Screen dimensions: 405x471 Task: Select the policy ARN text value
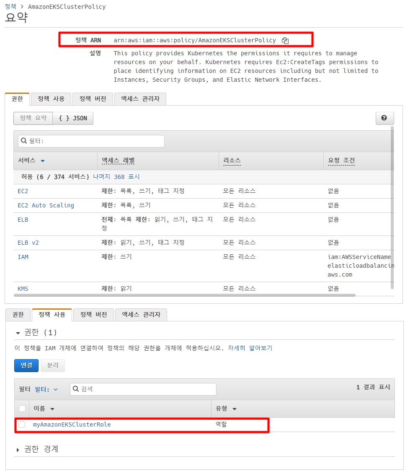(195, 40)
